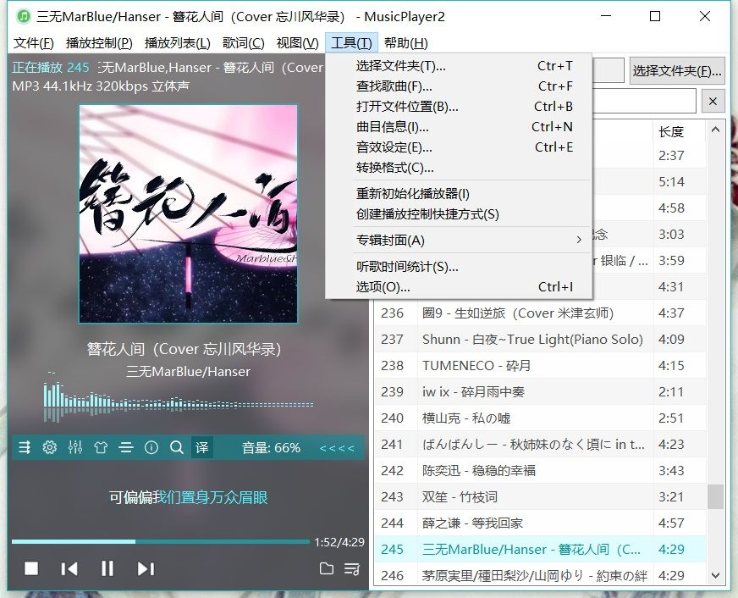Click the MP3 44.1kHz 320kbps info text
Viewport: 738px width, 598px height.
click(101, 86)
